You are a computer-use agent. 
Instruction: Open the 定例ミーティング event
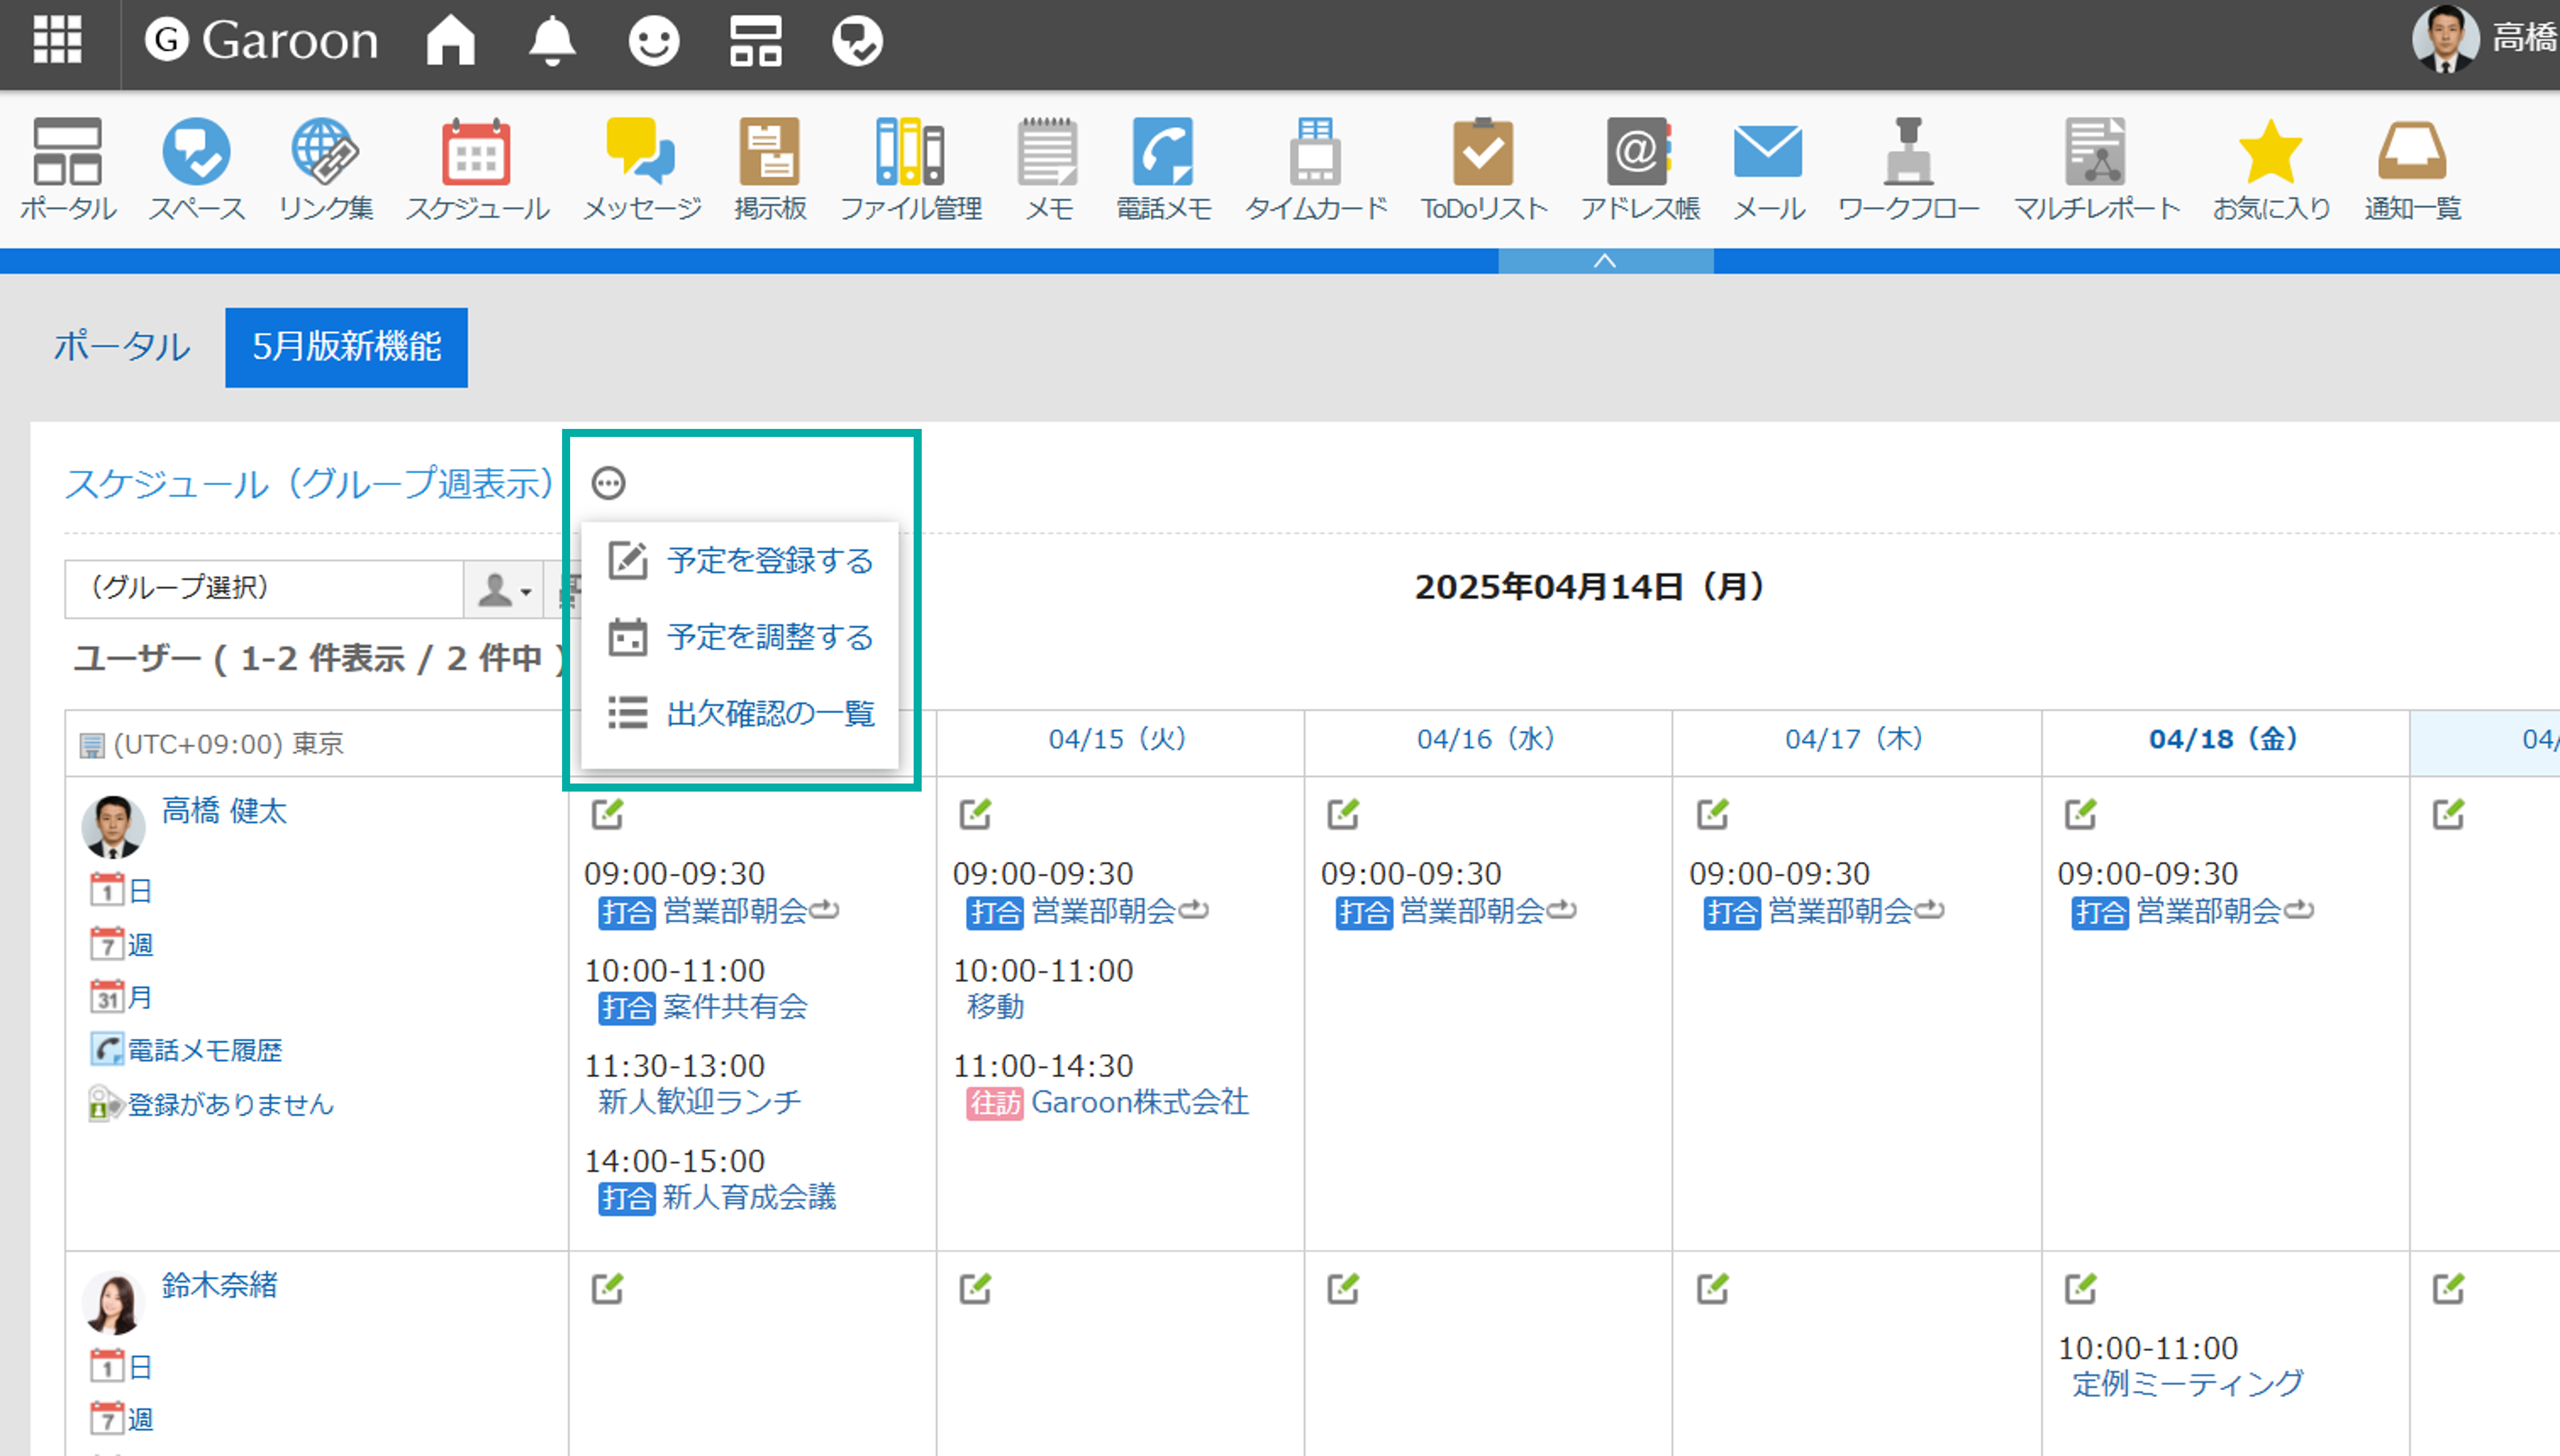[2188, 1384]
